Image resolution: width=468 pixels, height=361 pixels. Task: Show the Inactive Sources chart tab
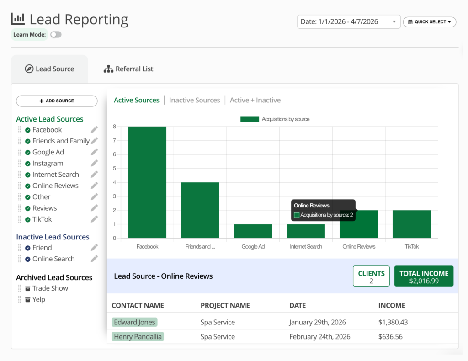[x=195, y=100]
